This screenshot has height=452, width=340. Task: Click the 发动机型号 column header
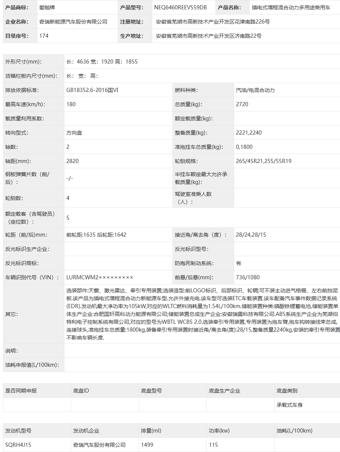click(18, 431)
